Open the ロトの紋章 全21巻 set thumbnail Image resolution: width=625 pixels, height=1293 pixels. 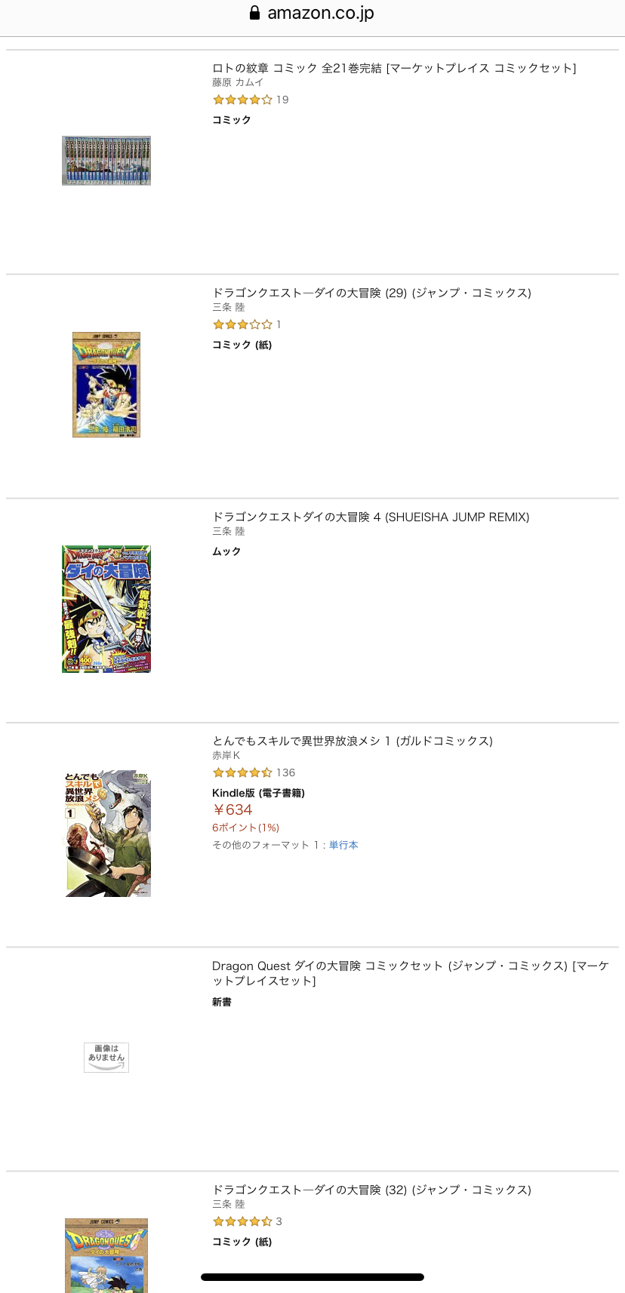click(x=106, y=161)
